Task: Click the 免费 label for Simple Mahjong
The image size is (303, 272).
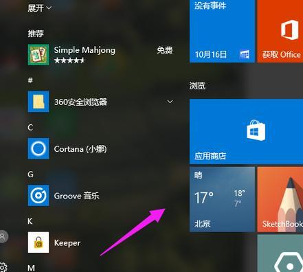Action: click(164, 50)
